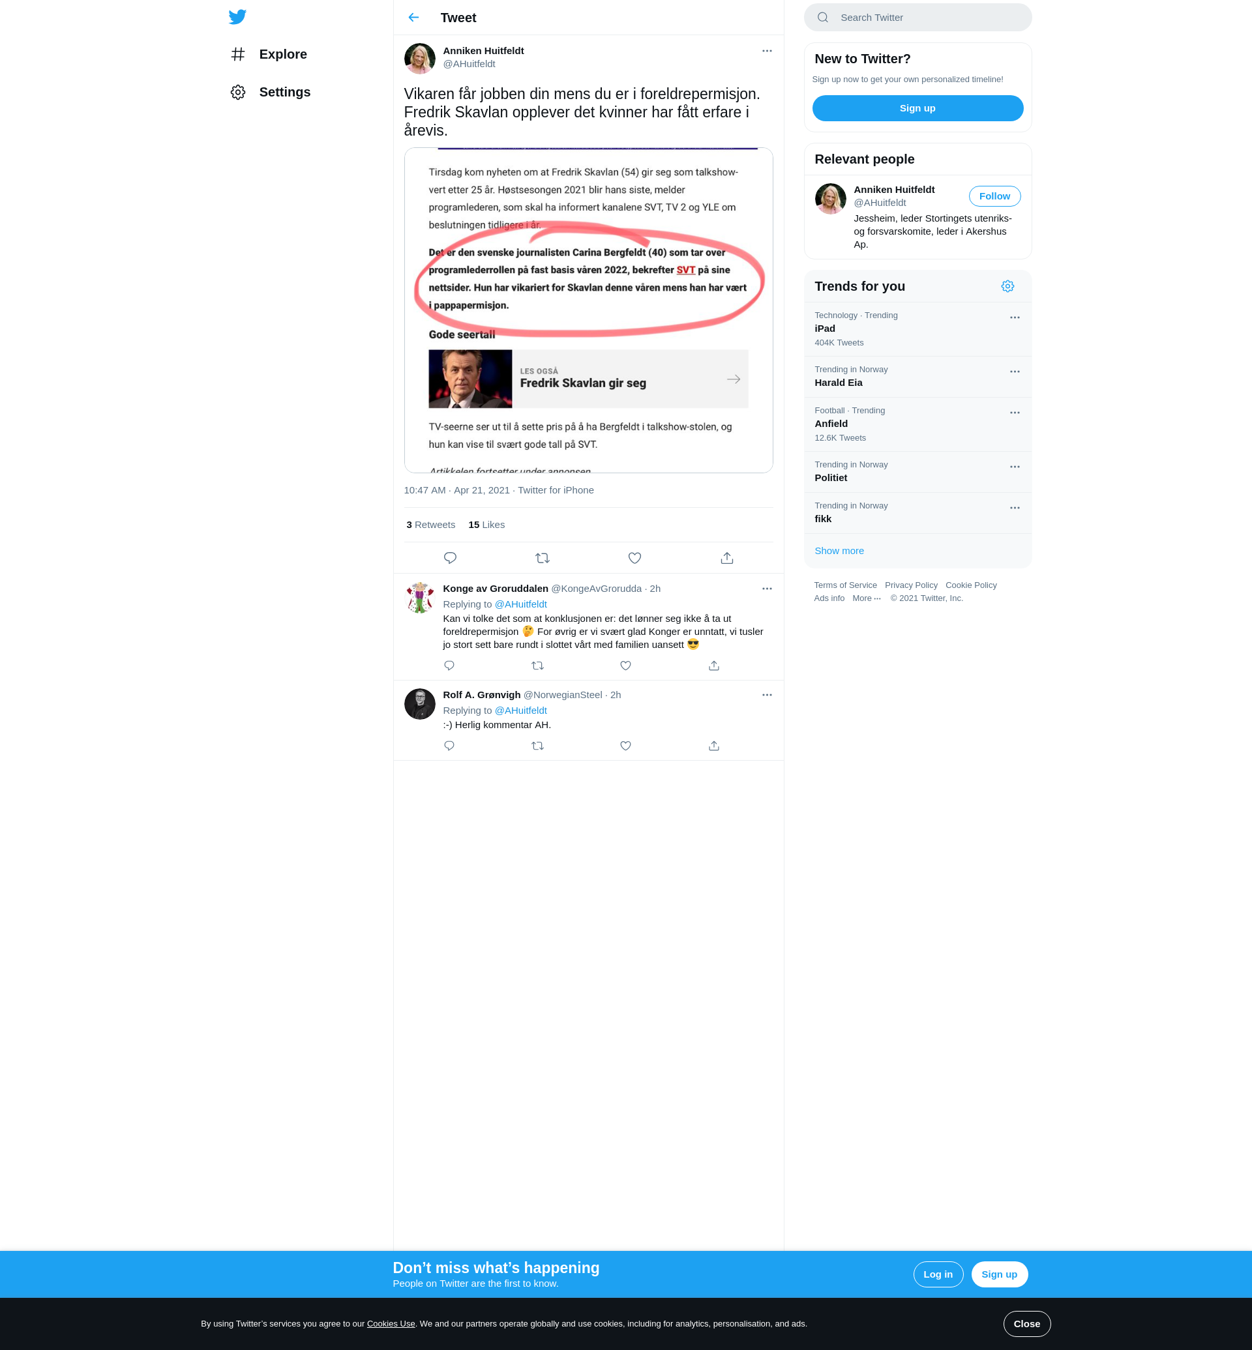Click Sign up in New to Twitter box

[917, 108]
